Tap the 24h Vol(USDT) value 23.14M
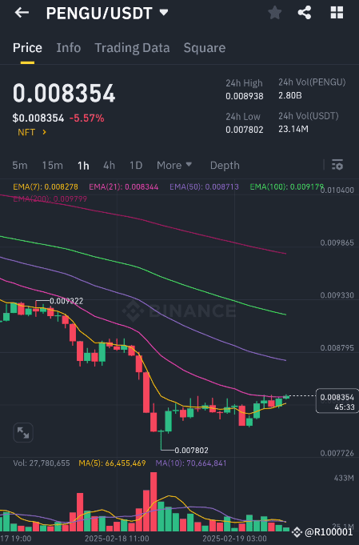This screenshot has height=545, width=359. (293, 129)
